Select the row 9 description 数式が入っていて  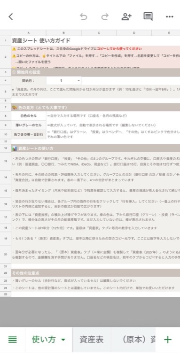(x=102, y=125)
